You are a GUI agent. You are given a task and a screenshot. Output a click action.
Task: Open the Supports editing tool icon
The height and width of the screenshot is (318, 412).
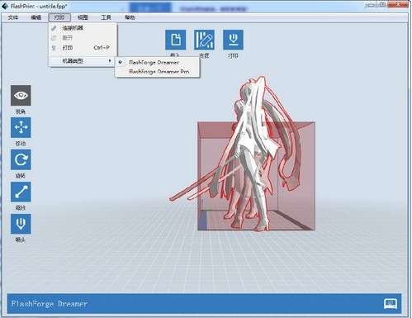pos(204,40)
